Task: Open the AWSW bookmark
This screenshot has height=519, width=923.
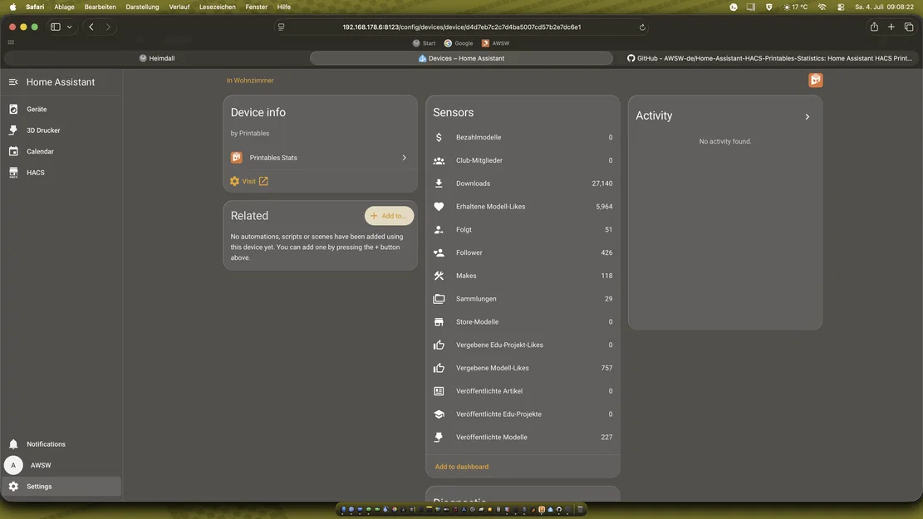Action: click(495, 43)
